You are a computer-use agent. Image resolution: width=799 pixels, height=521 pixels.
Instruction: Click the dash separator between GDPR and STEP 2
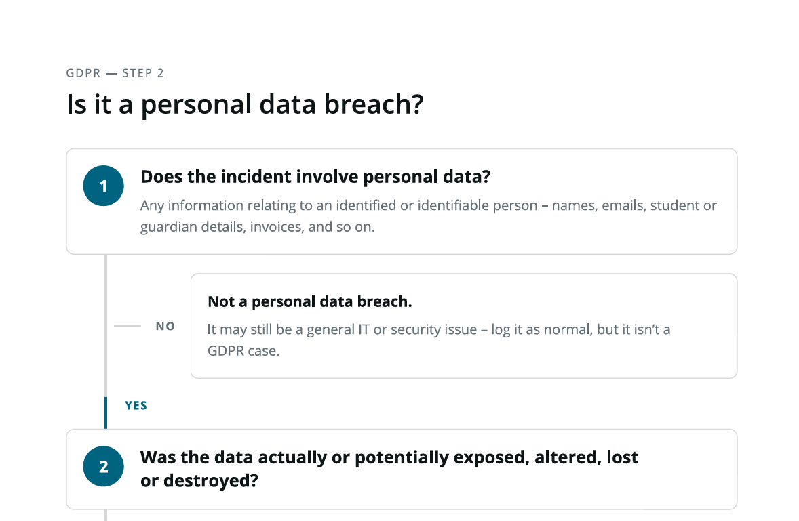[x=112, y=74]
